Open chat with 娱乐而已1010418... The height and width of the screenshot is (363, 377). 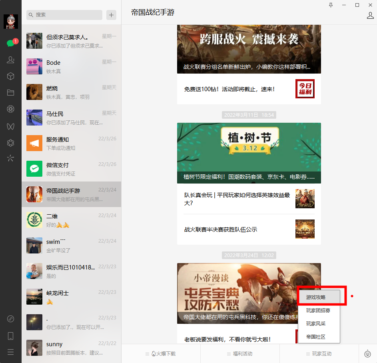(x=72, y=271)
